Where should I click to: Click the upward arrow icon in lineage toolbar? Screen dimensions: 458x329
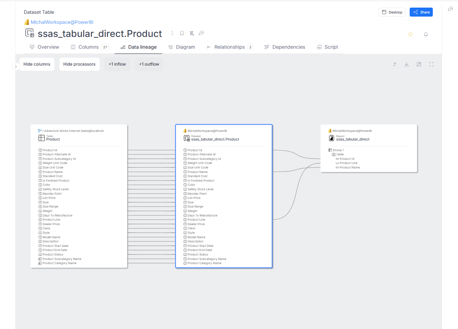click(394, 64)
